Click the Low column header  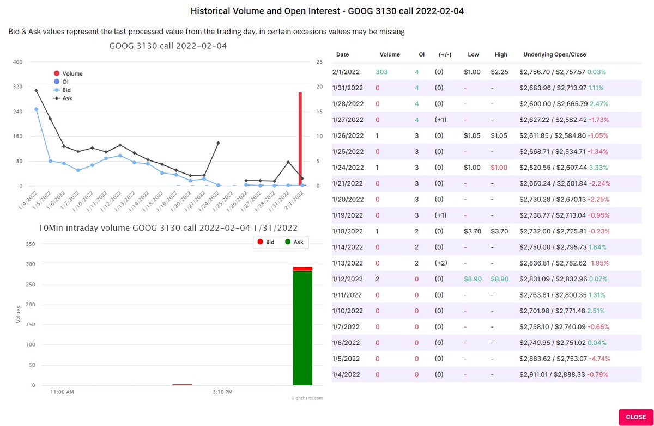473,54
